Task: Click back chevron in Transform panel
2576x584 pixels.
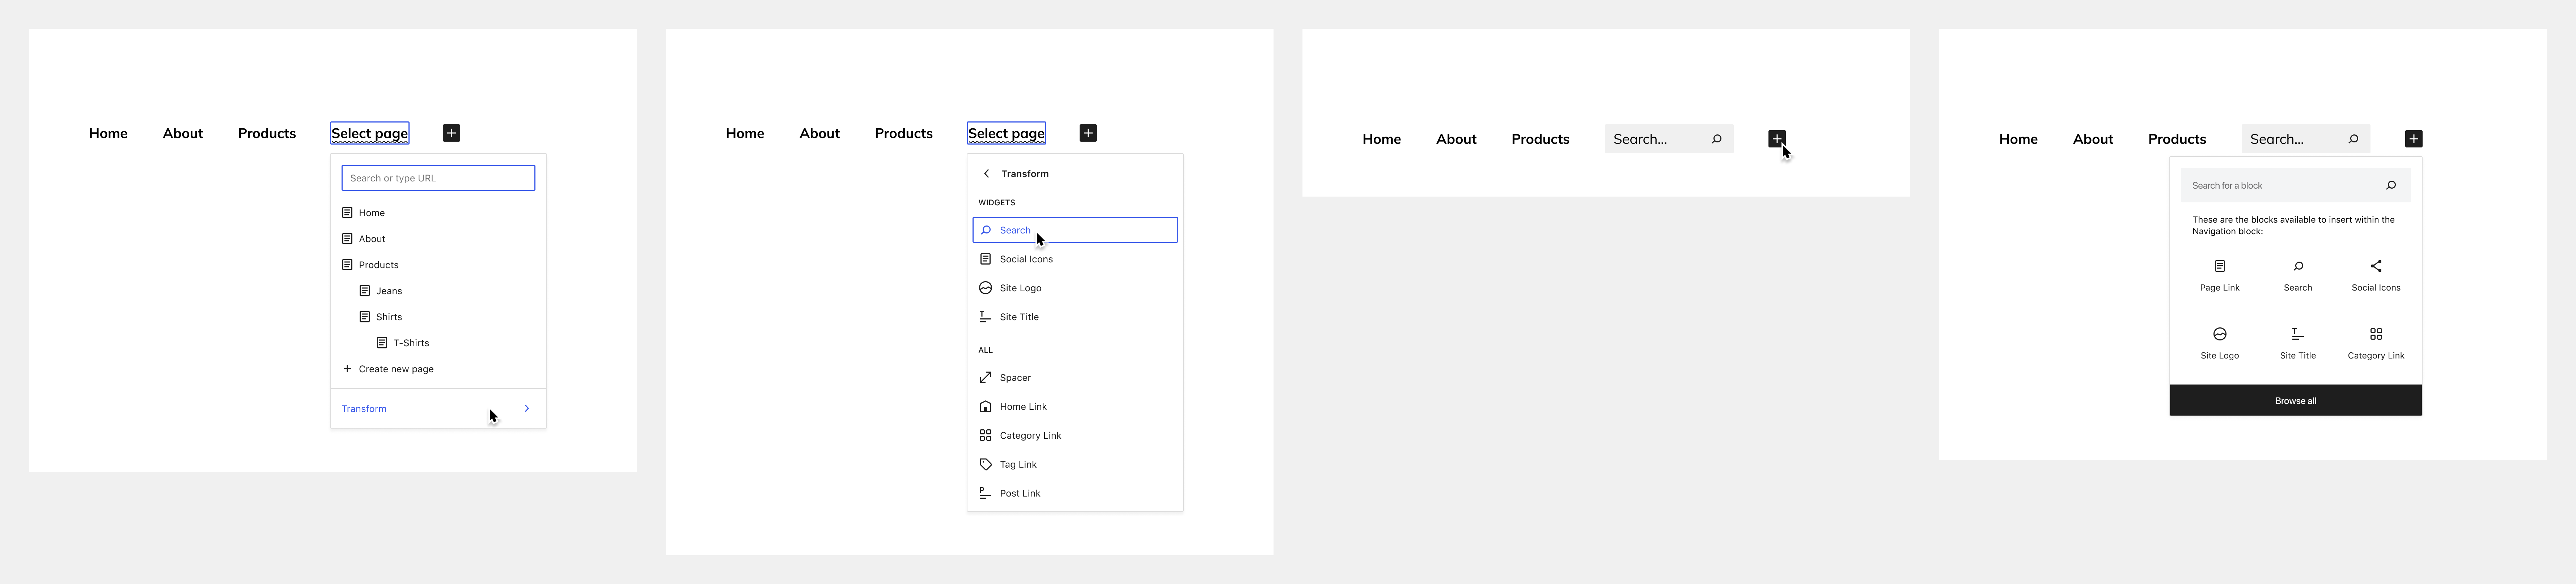Action: coord(986,174)
